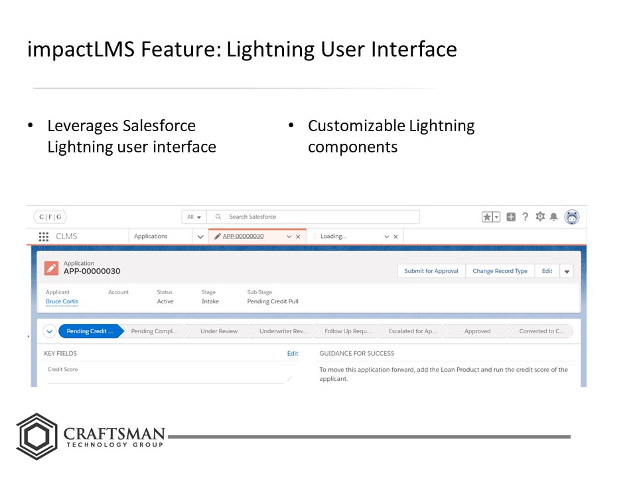
Task: Click the Intake stage value
Action: 210,301
